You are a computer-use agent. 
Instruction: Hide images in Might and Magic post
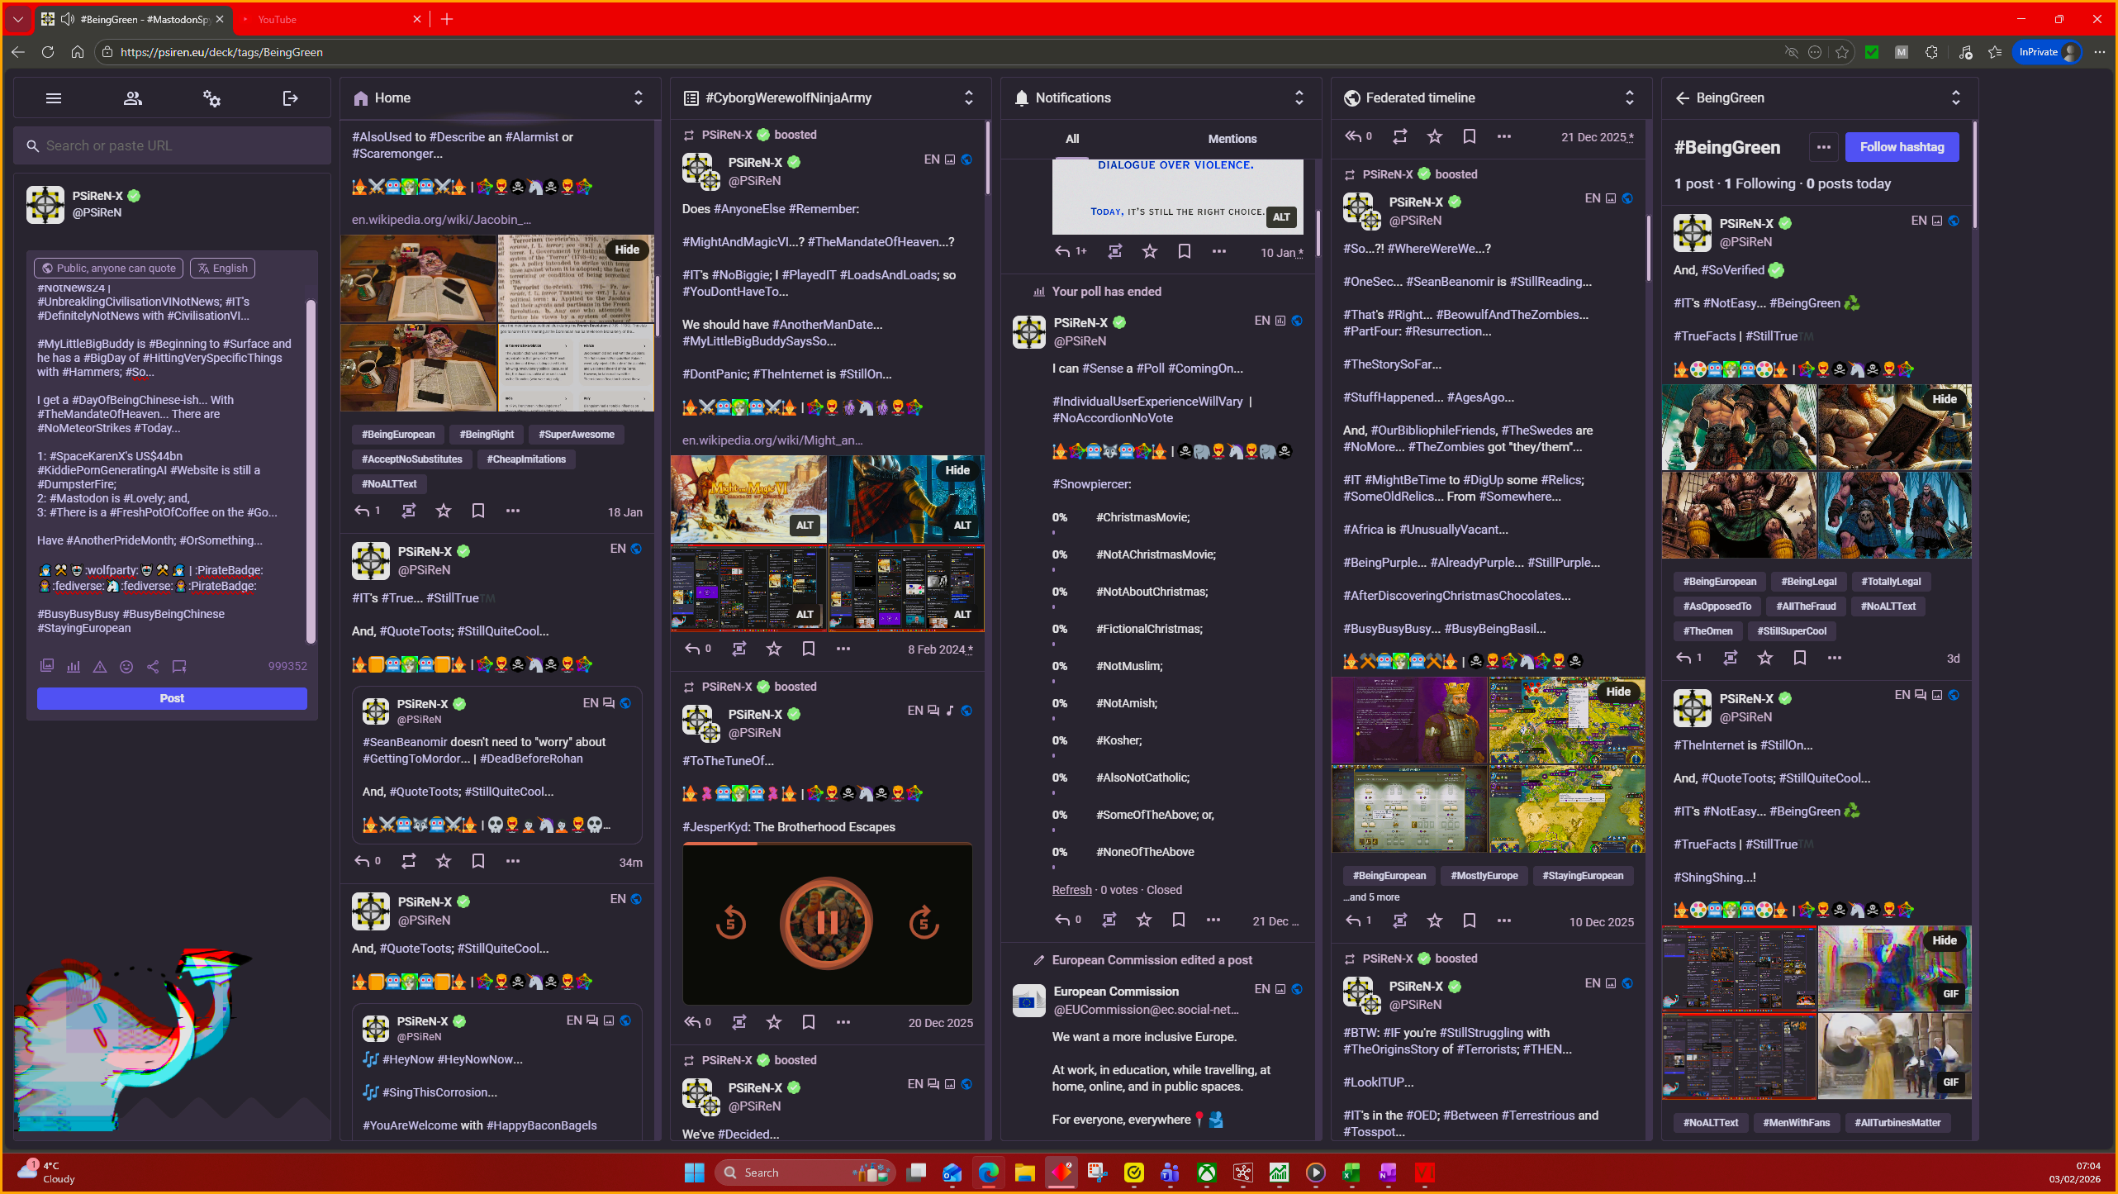pos(957,470)
